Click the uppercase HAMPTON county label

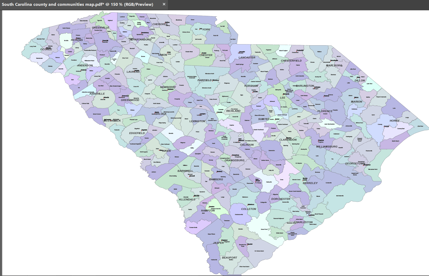208,211
